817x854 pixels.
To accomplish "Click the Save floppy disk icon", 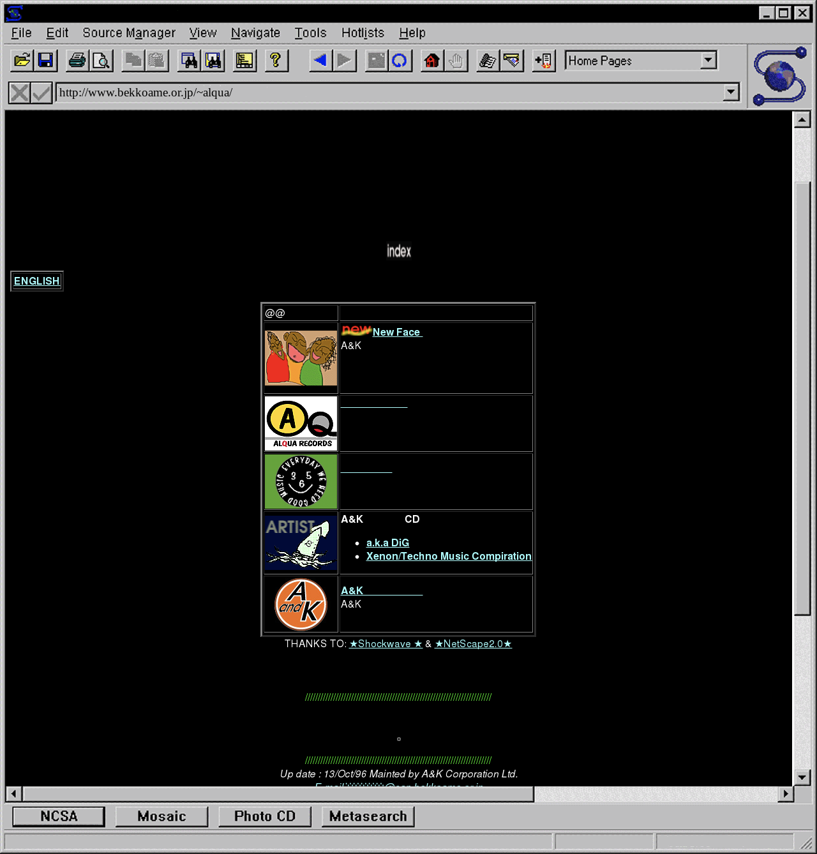I will pyautogui.click(x=46, y=61).
